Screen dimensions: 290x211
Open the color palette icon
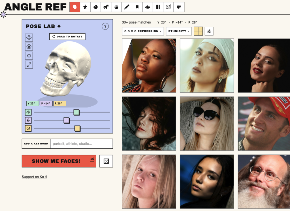click(x=179, y=7)
